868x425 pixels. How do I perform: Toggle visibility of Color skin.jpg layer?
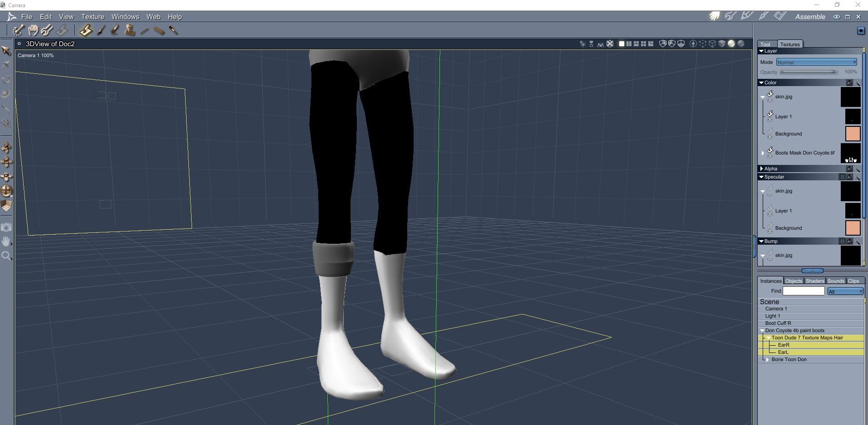click(770, 100)
